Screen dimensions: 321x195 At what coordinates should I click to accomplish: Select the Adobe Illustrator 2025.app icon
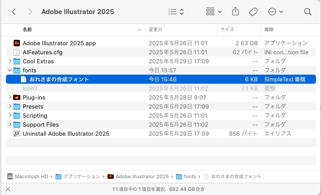point(17,43)
